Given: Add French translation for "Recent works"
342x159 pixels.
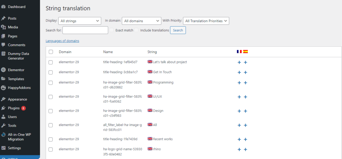Looking at the screenshot, I should click(239, 139).
